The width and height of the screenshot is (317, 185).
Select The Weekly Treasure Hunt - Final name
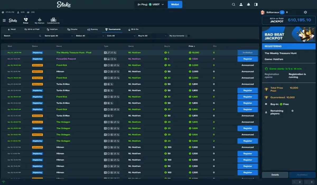coord(74,53)
